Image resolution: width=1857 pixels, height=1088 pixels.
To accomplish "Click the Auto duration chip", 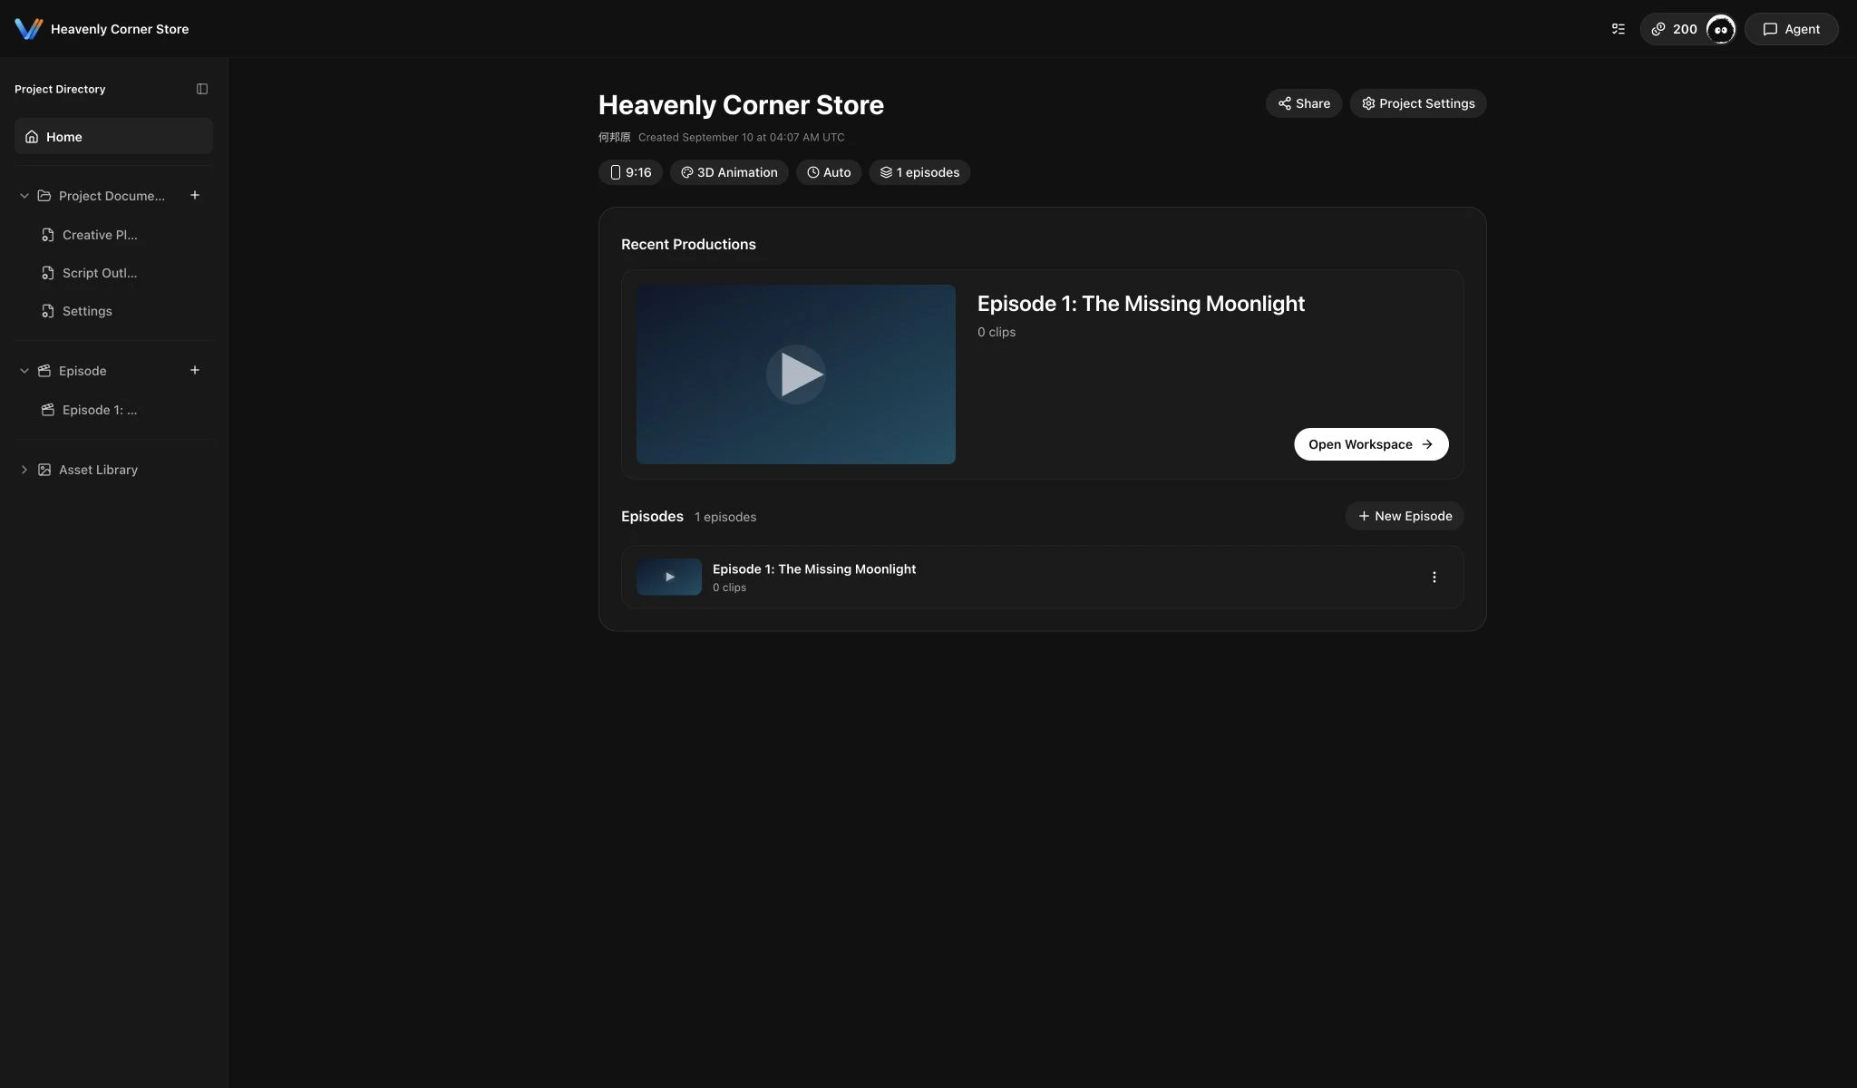I will pos(829,172).
